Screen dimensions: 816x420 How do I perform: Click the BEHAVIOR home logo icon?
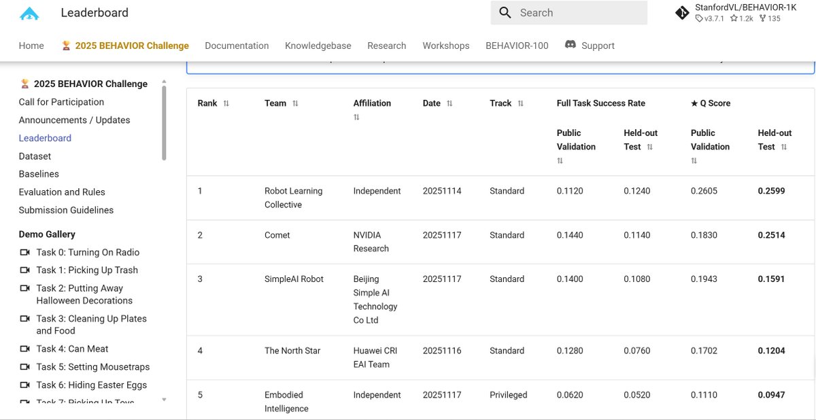coord(29,13)
